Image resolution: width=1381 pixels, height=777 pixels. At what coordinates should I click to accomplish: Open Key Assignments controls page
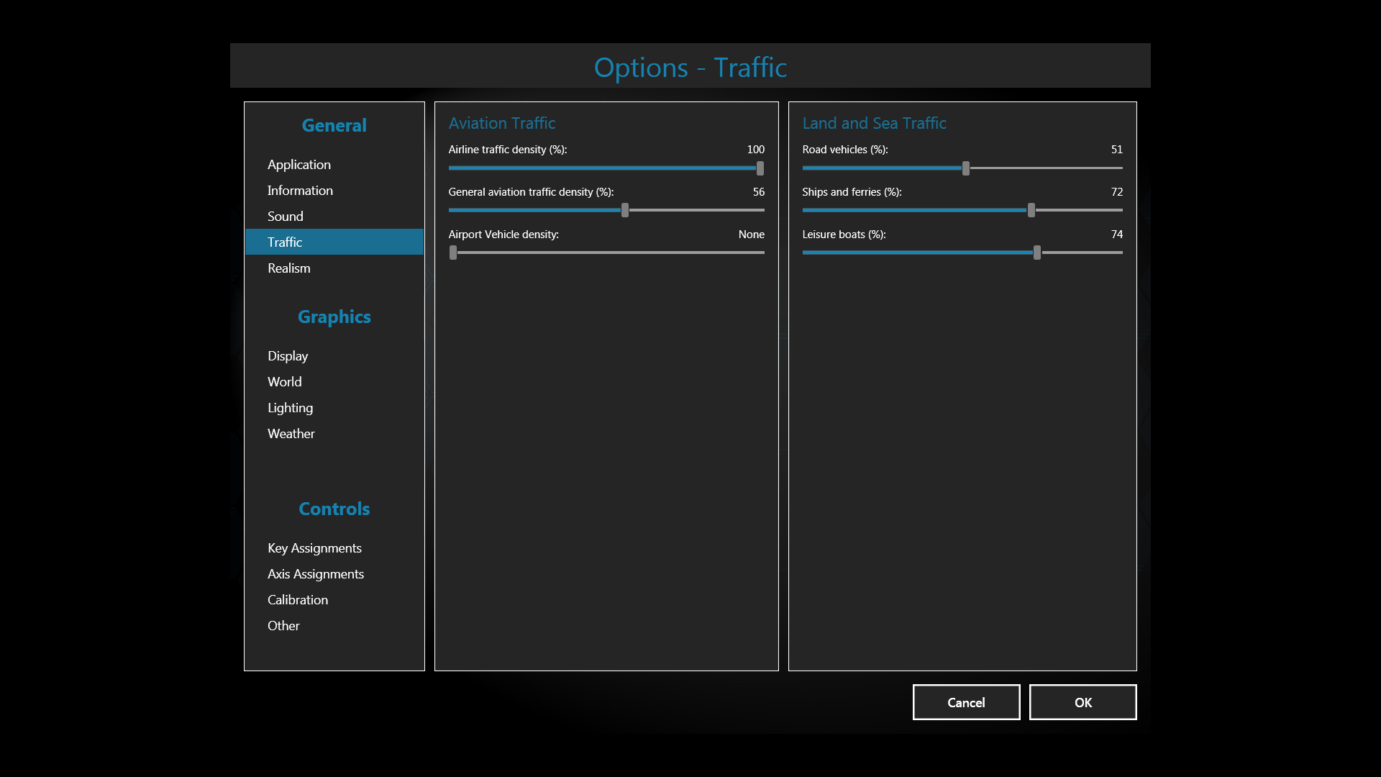click(314, 548)
